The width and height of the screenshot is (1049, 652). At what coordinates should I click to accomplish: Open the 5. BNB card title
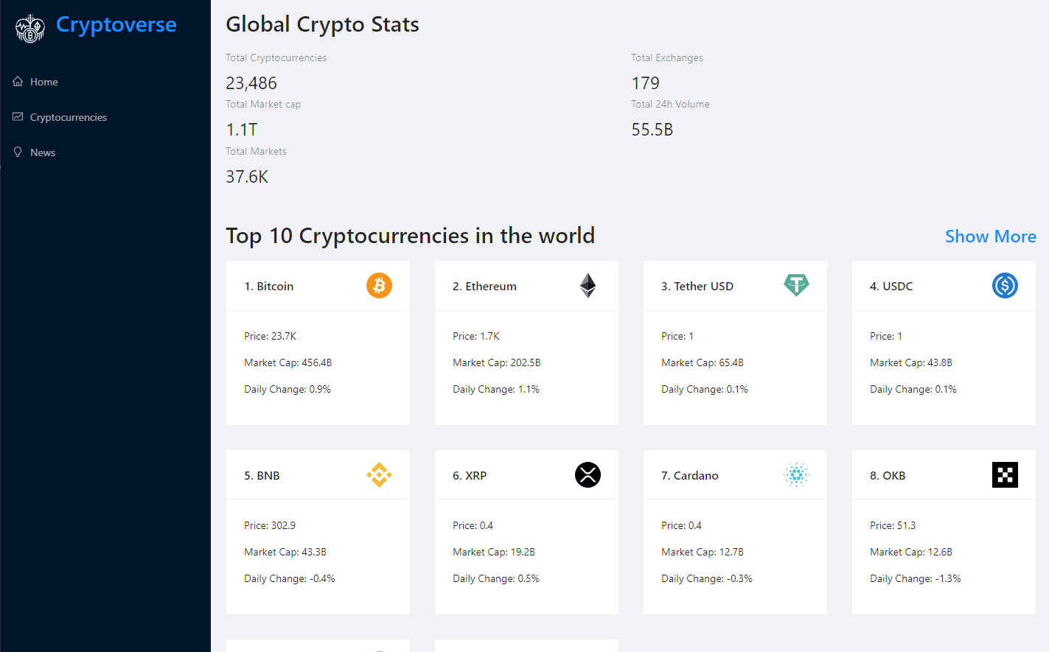[x=262, y=475]
